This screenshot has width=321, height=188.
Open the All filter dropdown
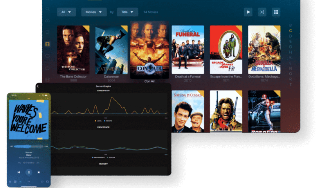(66, 12)
